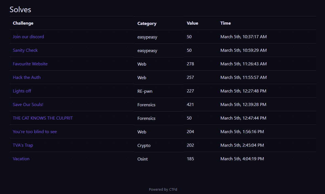Open the Lights off challenge

(x=22, y=91)
